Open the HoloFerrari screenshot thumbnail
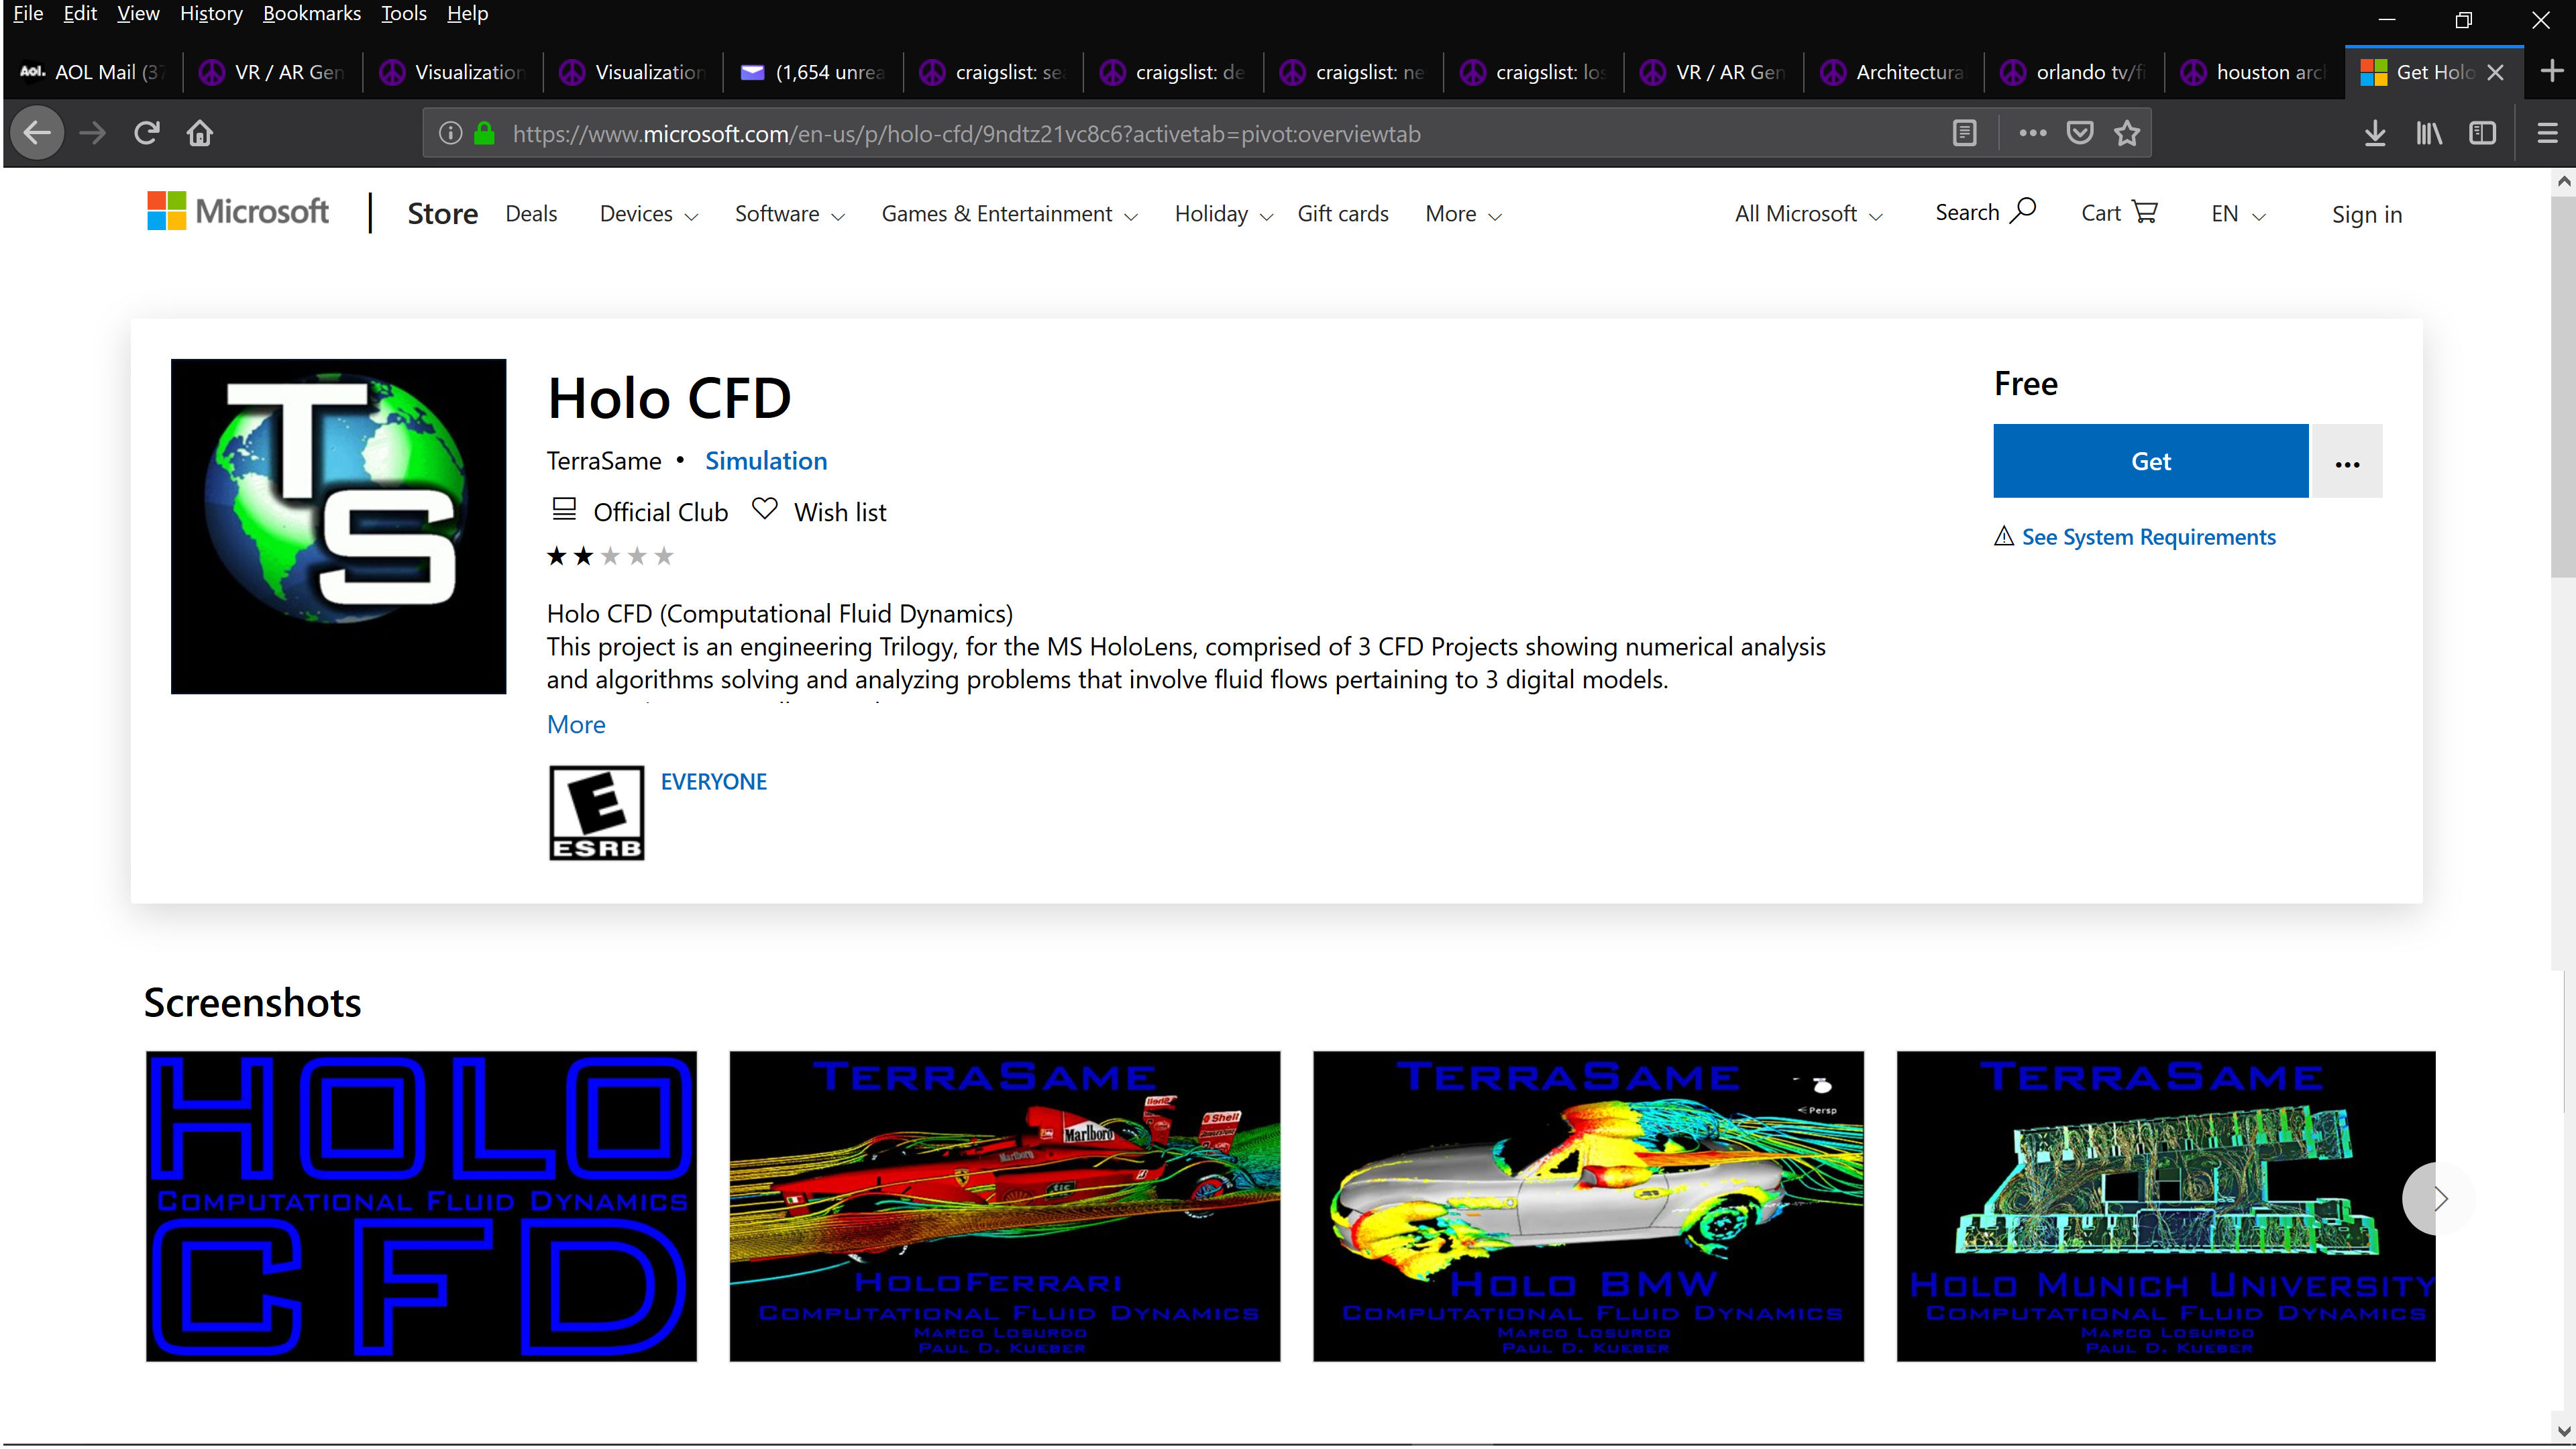Viewport: 2576px width, 1449px height. [x=1004, y=1206]
